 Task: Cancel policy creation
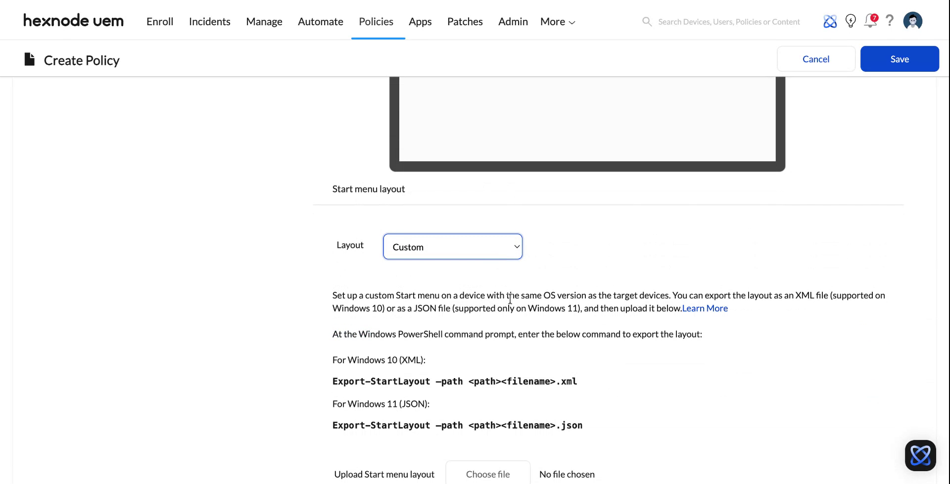click(816, 58)
